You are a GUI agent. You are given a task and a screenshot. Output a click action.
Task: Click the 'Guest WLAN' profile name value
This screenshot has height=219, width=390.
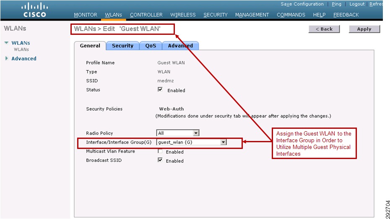pyautogui.click(x=171, y=63)
